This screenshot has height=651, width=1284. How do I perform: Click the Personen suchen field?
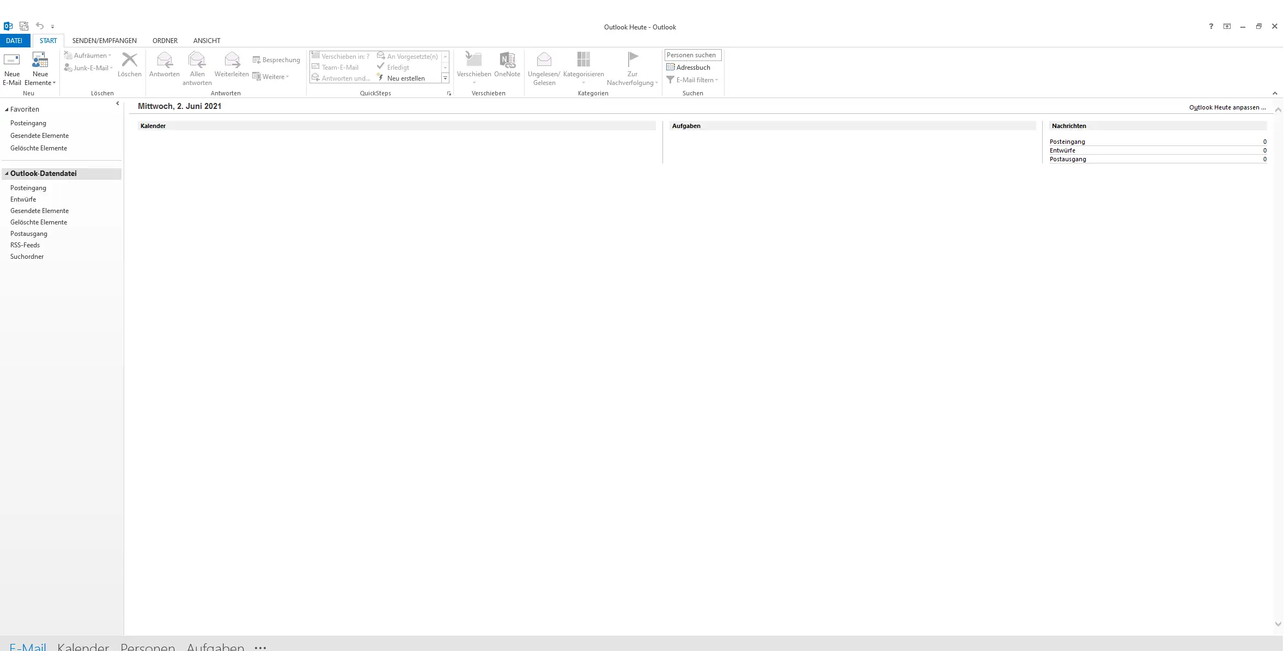tap(692, 55)
